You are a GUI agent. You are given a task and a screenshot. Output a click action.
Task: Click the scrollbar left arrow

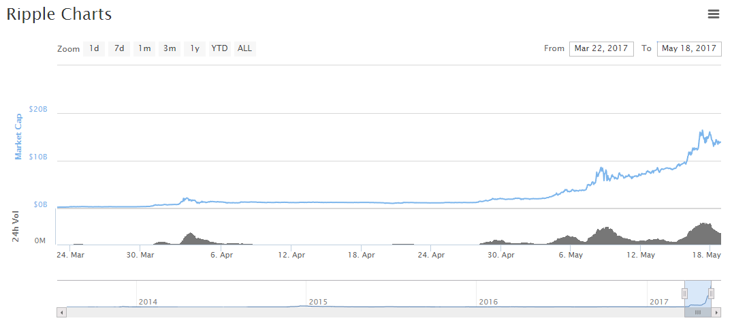61,312
